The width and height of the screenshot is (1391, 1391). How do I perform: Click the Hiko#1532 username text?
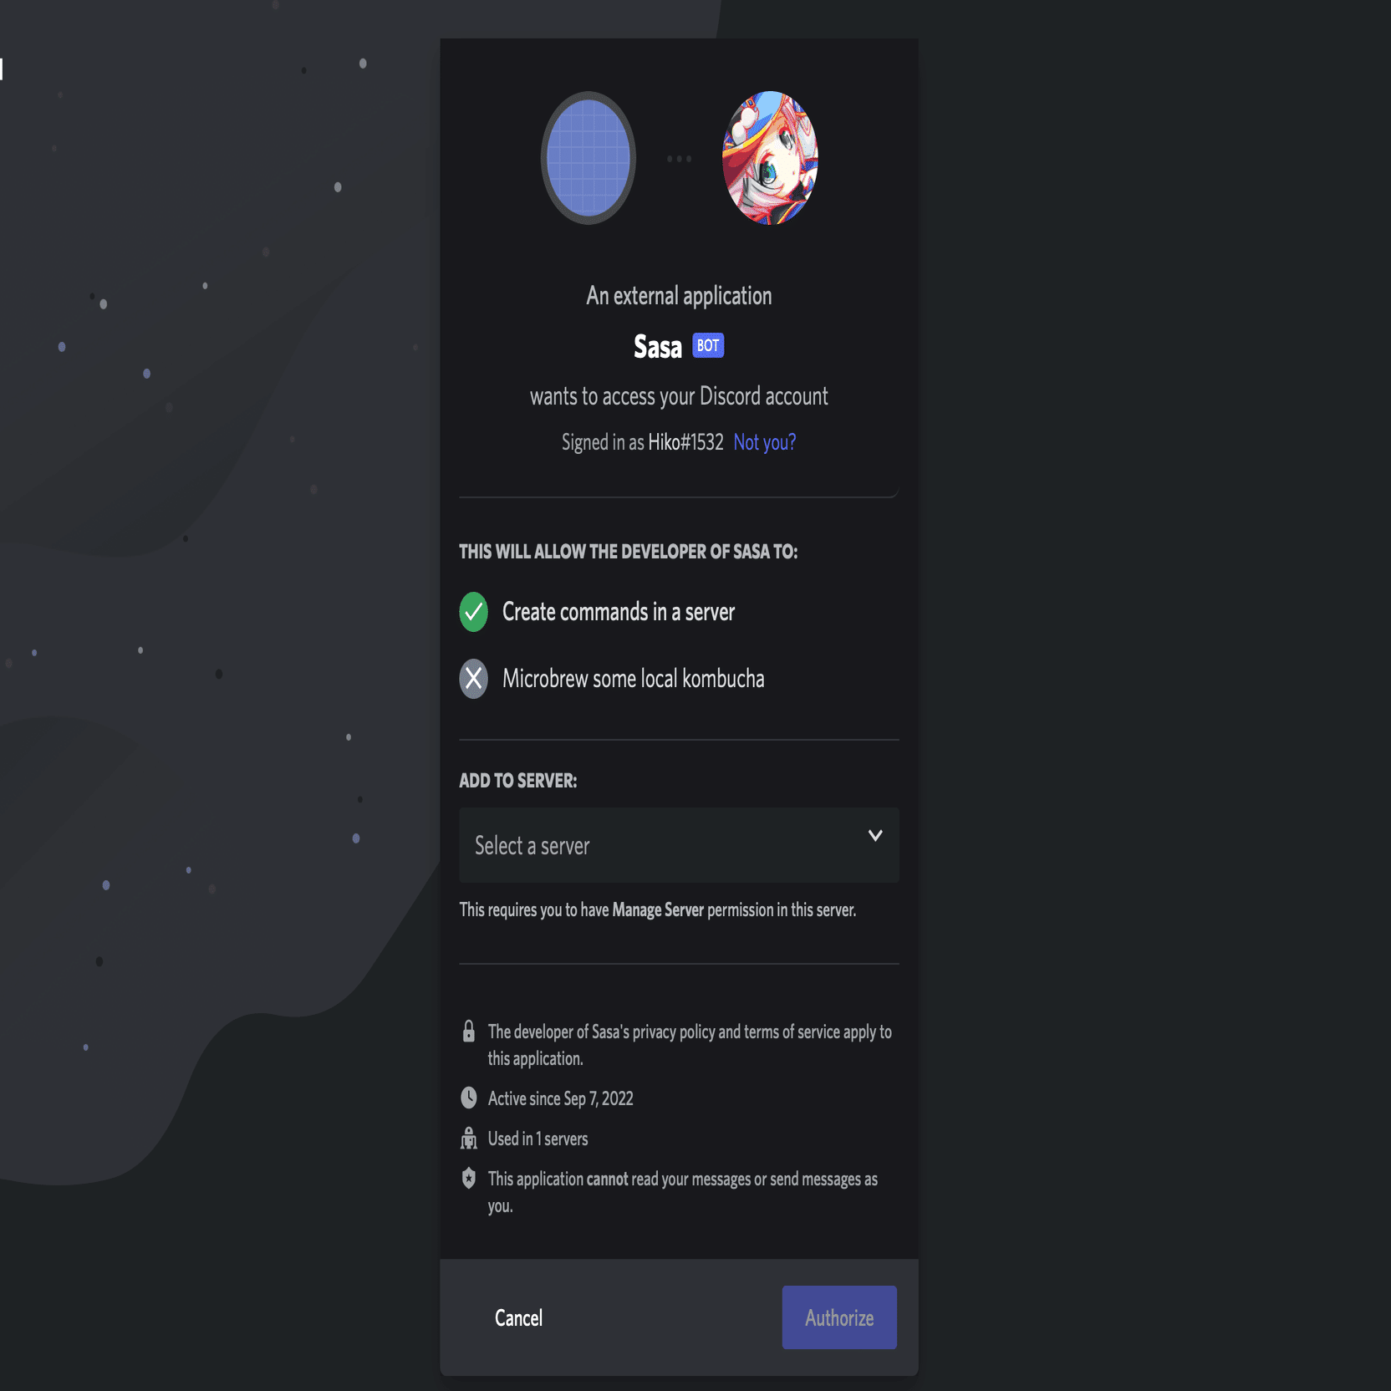pyautogui.click(x=685, y=442)
